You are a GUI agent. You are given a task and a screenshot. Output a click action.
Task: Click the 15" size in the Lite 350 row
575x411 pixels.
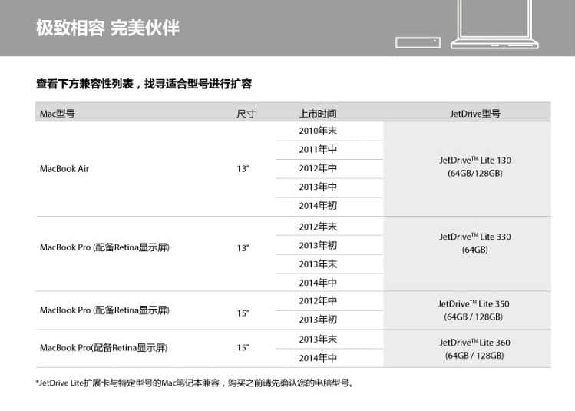pyautogui.click(x=243, y=313)
